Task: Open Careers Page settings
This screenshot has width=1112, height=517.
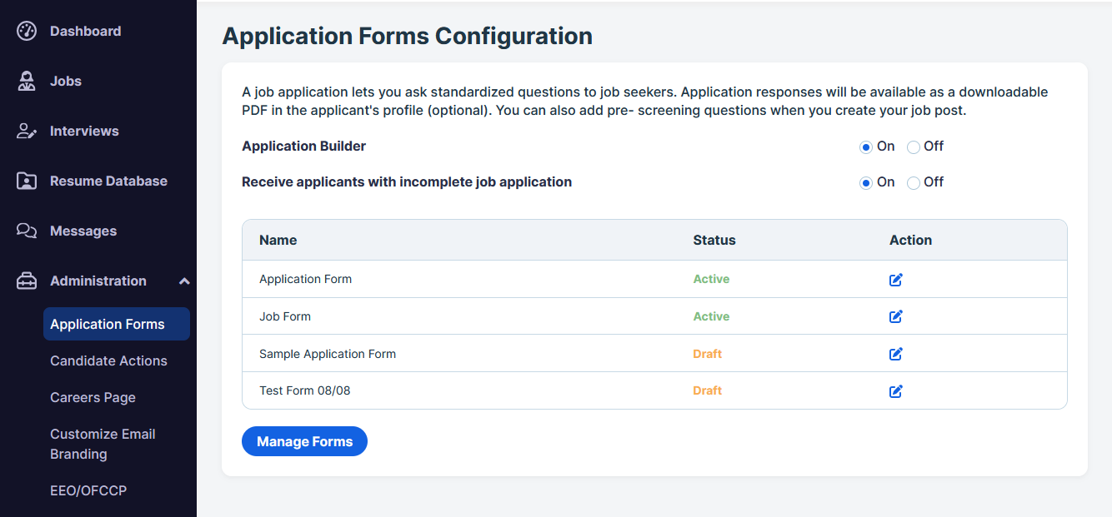Action: point(93,397)
